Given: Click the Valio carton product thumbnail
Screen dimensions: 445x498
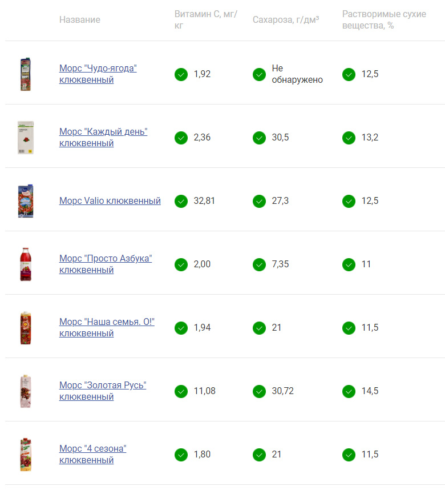Looking at the screenshot, I should click(x=25, y=201).
